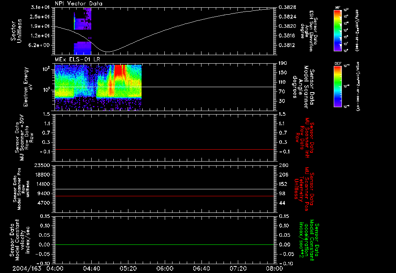The height and width of the screenshot is (273, 396).
Task: Select the 'MEx ELS-01 LR' panel title
Action: (77, 60)
